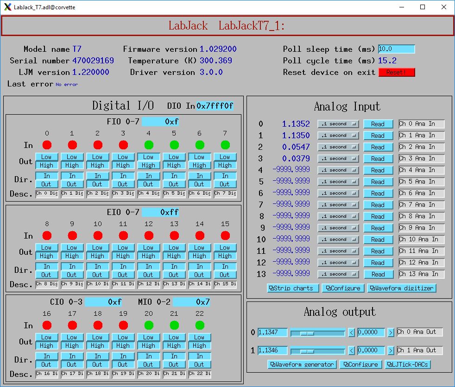
Task: Edit the Ch 1 Ana Out description
Action: [420, 350]
